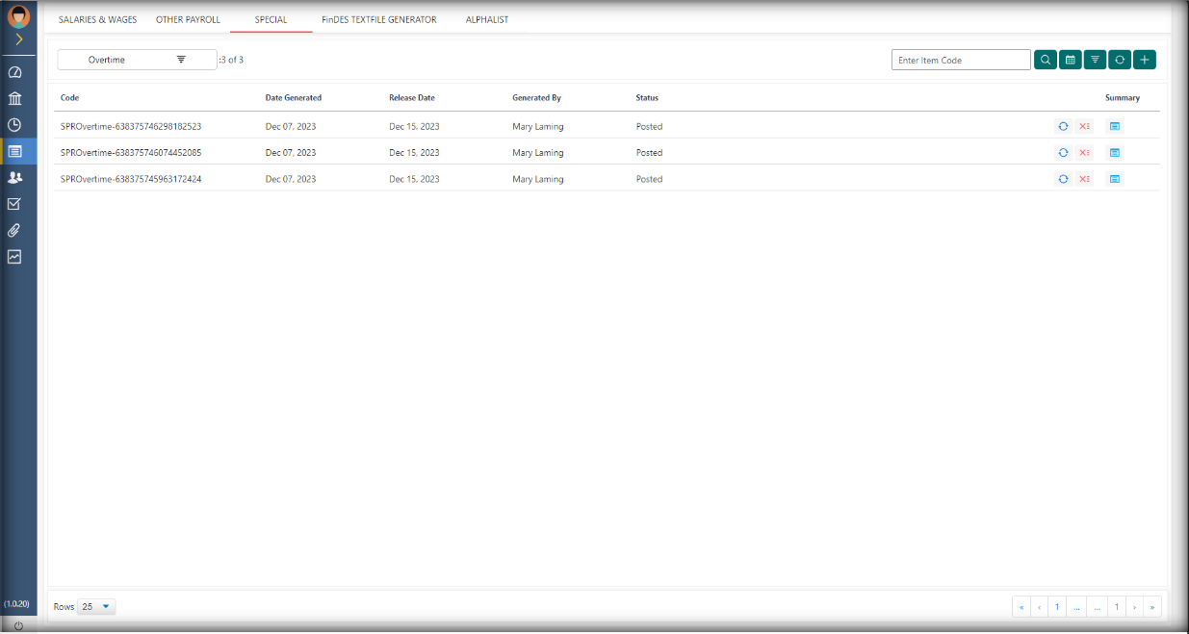Open the dashboard gauge icon in sidebar
Viewport: 1189px width, 634px height.
pyautogui.click(x=14, y=73)
